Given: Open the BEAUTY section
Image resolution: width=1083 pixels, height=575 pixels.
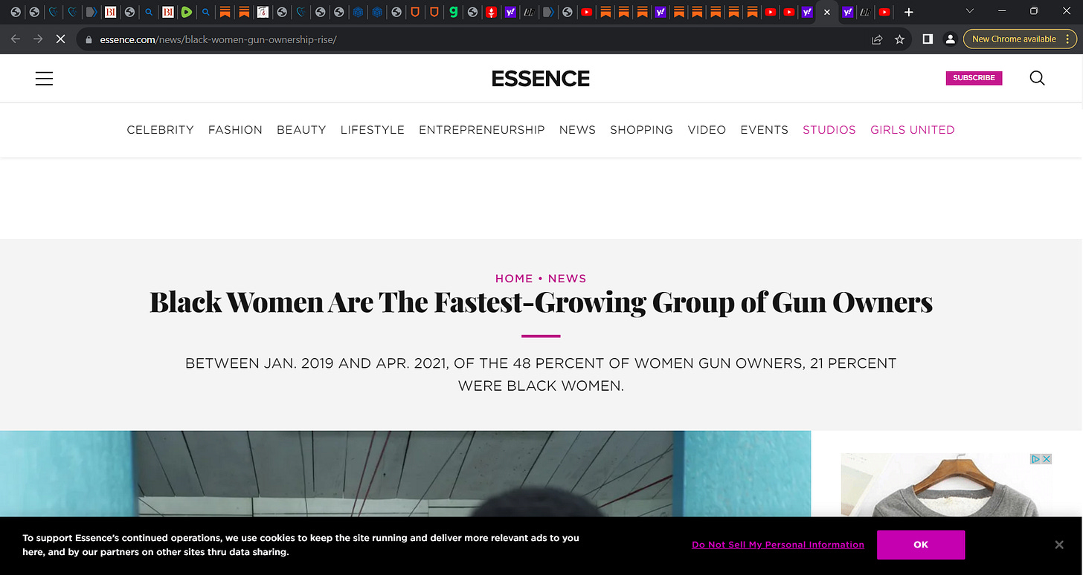Looking at the screenshot, I should click(301, 129).
